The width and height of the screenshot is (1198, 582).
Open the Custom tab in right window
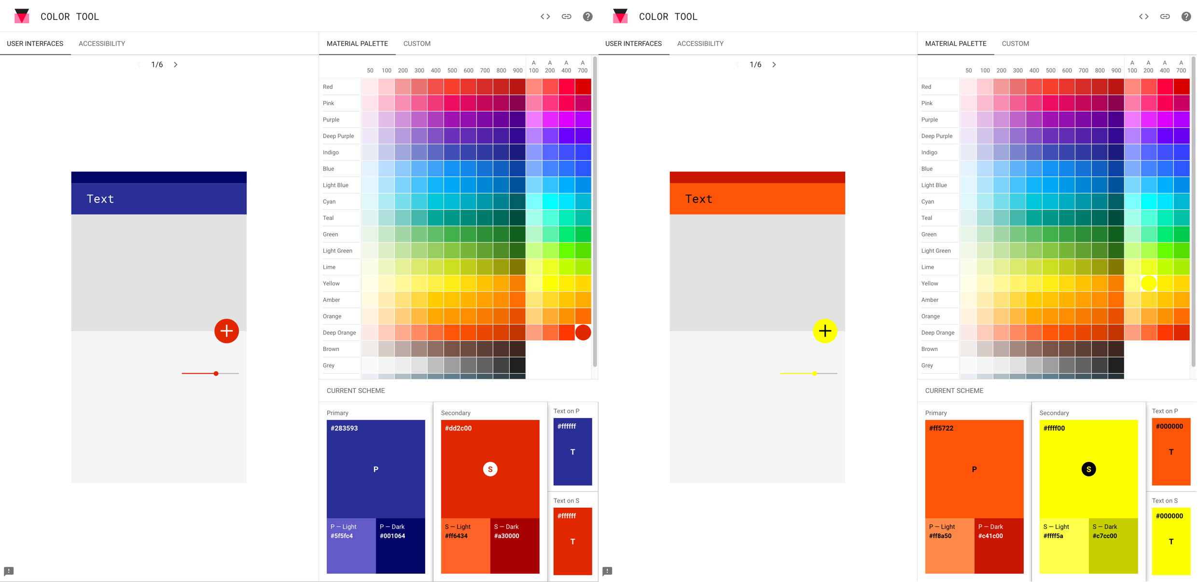point(1016,43)
